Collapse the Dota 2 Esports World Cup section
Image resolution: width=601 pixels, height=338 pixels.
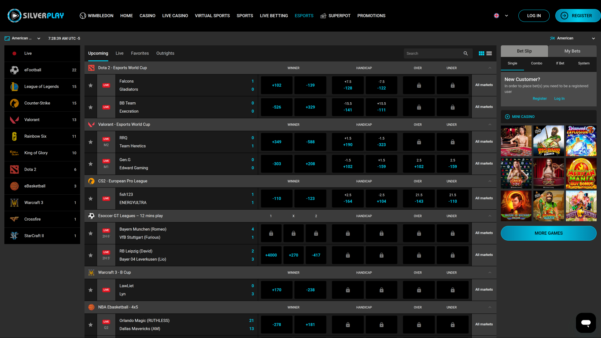click(490, 68)
